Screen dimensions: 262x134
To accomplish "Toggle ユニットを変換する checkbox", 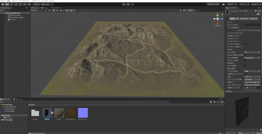I will click(x=245, y=28).
